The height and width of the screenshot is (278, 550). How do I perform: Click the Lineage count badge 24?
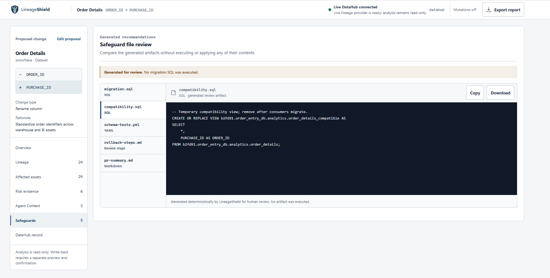(80, 162)
